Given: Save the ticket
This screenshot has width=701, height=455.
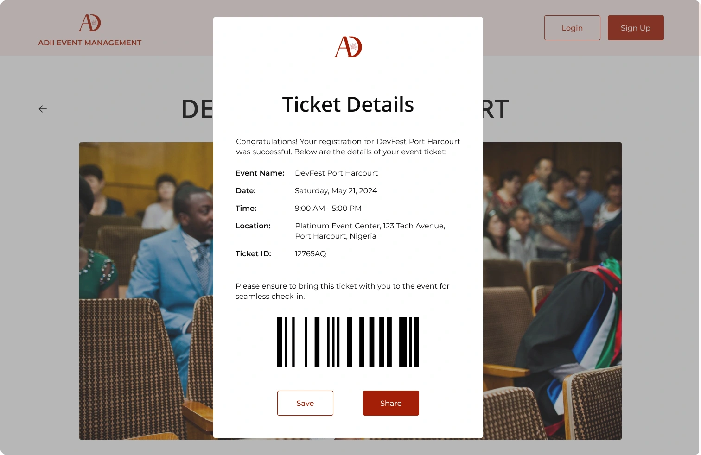Looking at the screenshot, I should [305, 403].
